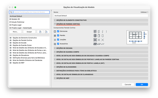Select outline-only Acessórios display icon
Viewport: 158px width, 98px height.
coord(103,44)
